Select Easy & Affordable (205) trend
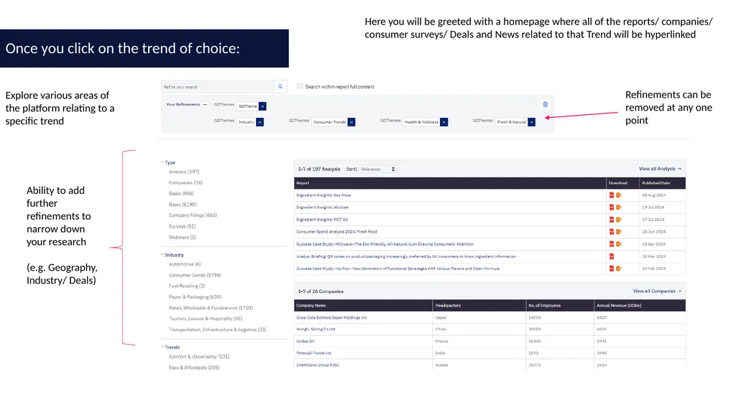 (x=194, y=368)
